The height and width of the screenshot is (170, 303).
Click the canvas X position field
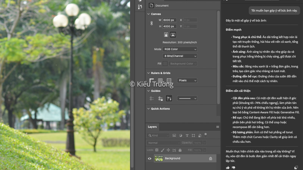(x=190, y=20)
